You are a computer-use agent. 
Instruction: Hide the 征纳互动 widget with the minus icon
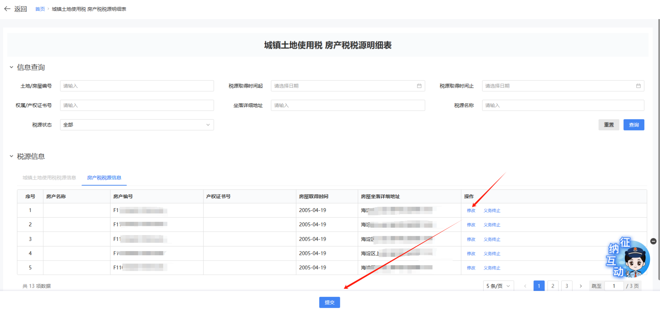pos(653,241)
